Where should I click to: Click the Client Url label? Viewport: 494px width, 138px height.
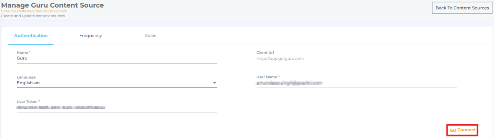tap(265, 53)
